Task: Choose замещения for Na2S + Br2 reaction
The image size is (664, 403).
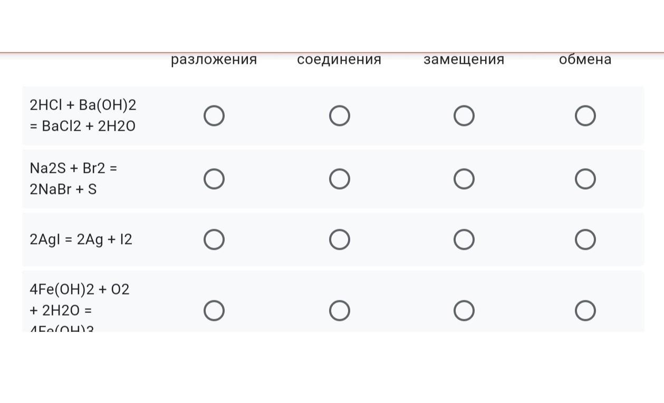Action: pos(464,179)
